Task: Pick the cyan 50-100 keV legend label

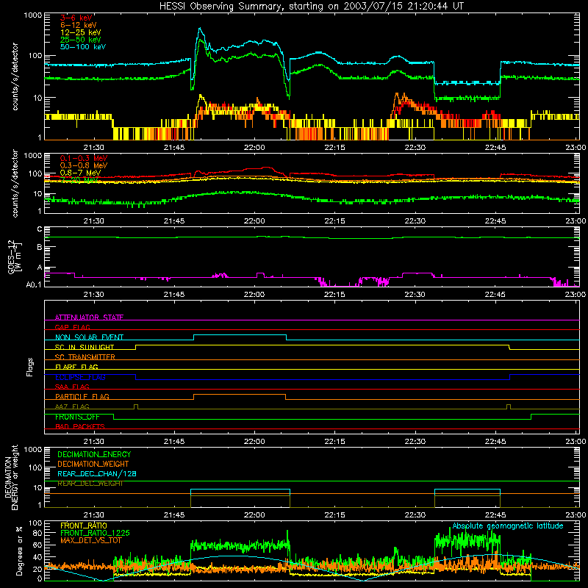Action: pos(83,46)
